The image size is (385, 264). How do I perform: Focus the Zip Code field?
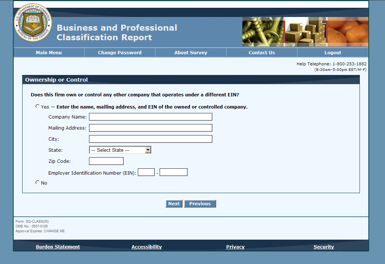pos(106,161)
